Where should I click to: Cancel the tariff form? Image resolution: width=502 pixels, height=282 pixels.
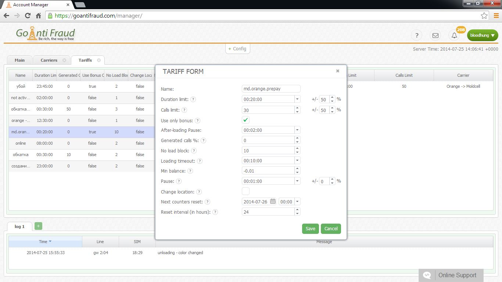[x=331, y=229]
